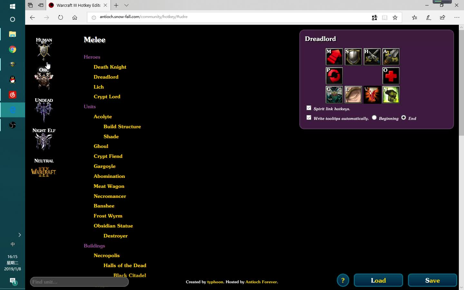Select the Carrion Swarm icon (C)
Viewport: 464px width, 290px height.
point(334,95)
